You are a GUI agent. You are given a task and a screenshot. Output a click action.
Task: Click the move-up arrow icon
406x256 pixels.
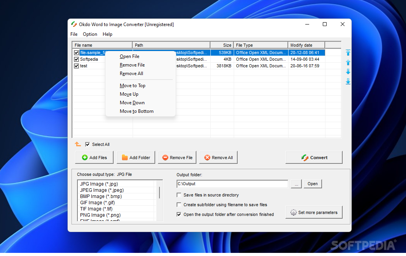click(x=348, y=62)
